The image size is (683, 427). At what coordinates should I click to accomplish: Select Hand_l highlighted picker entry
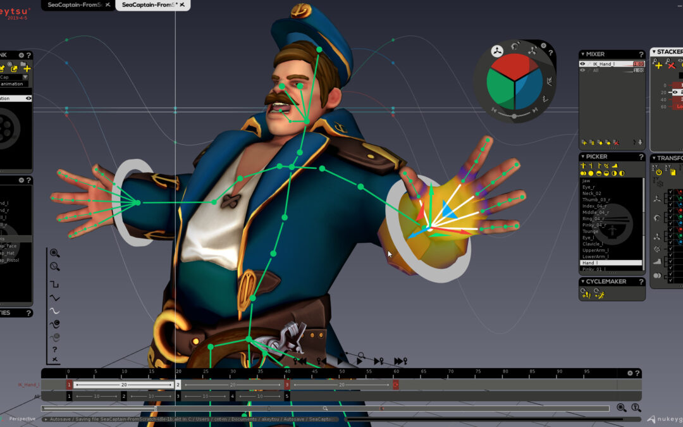click(x=611, y=263)
